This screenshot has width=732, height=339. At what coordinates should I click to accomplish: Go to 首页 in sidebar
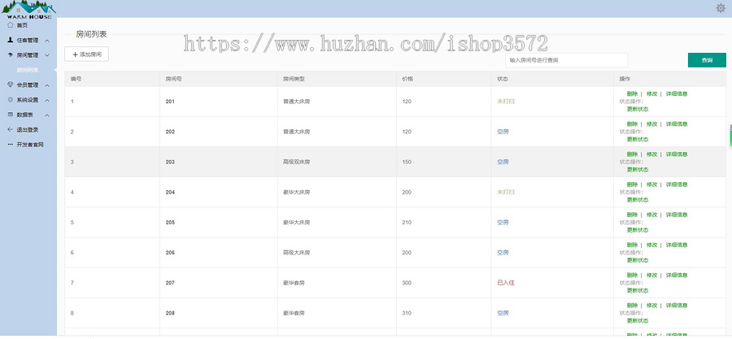[x=22, y=25]
